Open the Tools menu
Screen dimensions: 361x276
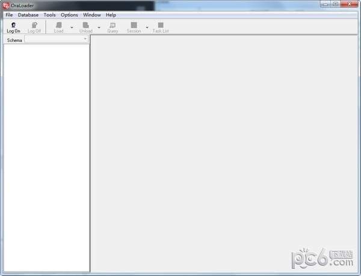[50, 15]
